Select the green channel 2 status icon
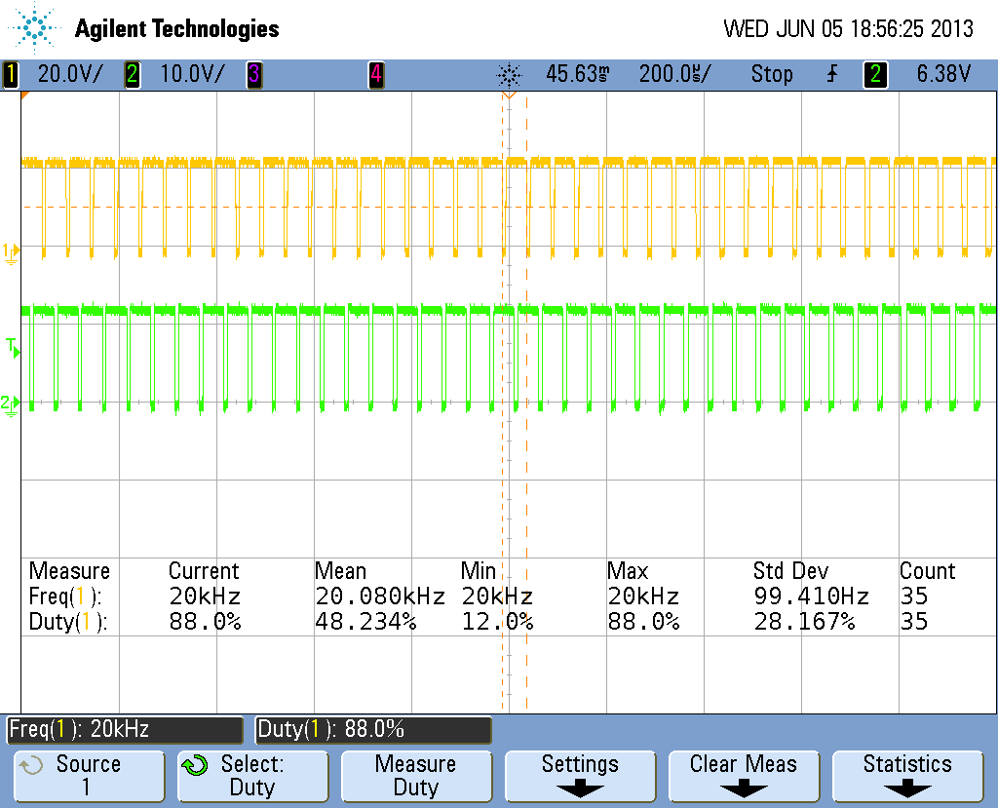Screen dimensions: 998x808 (x=132, y=74)
